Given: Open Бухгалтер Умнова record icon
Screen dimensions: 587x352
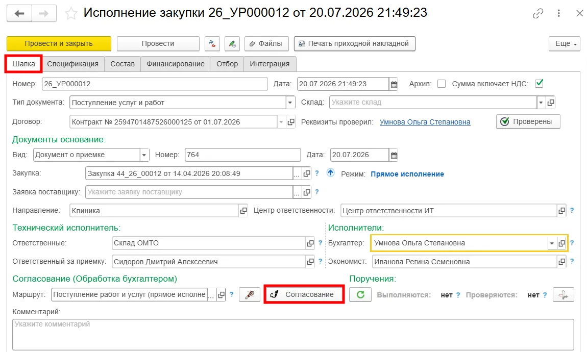Looking at the screenshot, I should (561, 243).
